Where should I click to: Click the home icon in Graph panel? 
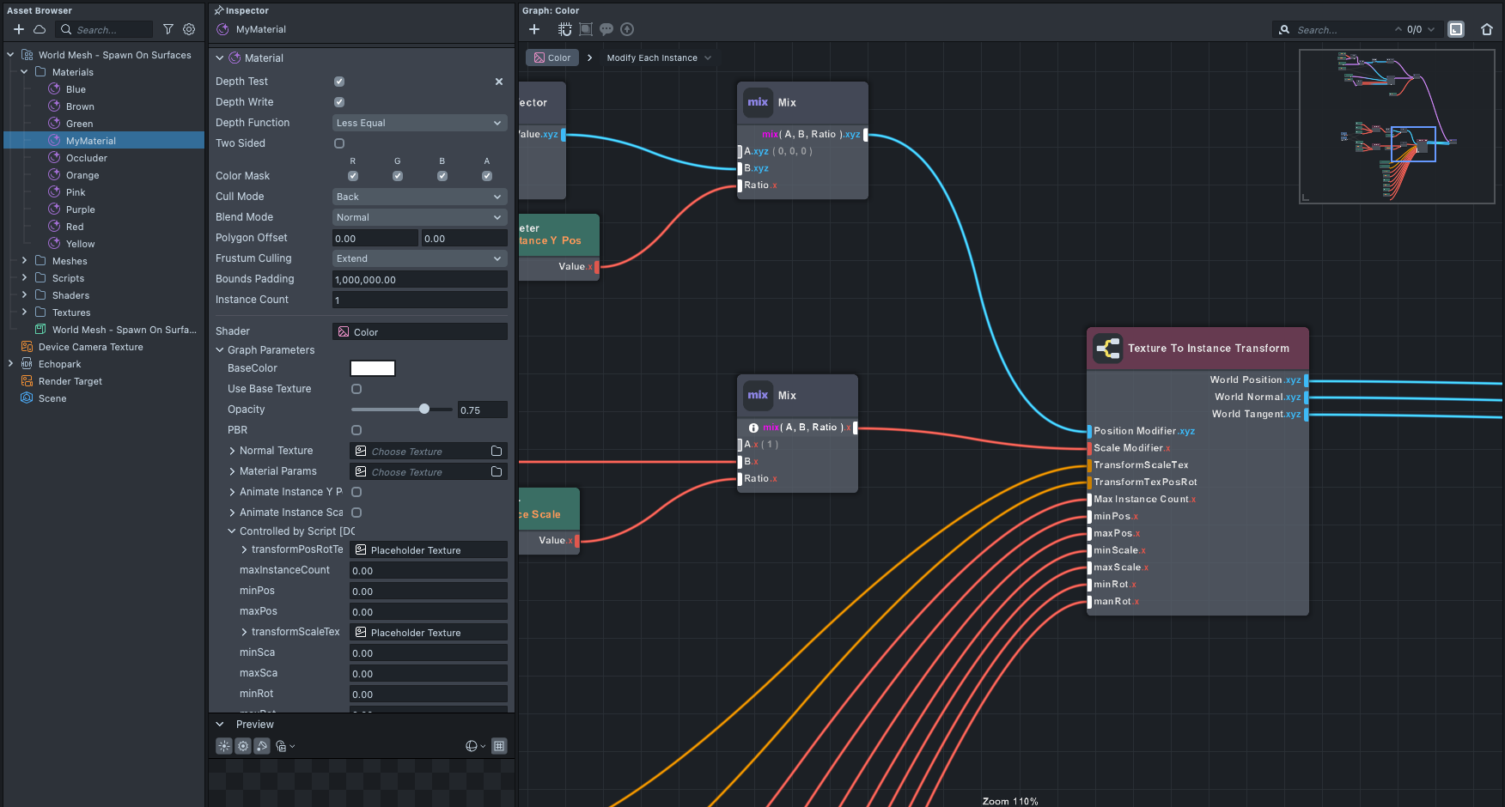1487,29
